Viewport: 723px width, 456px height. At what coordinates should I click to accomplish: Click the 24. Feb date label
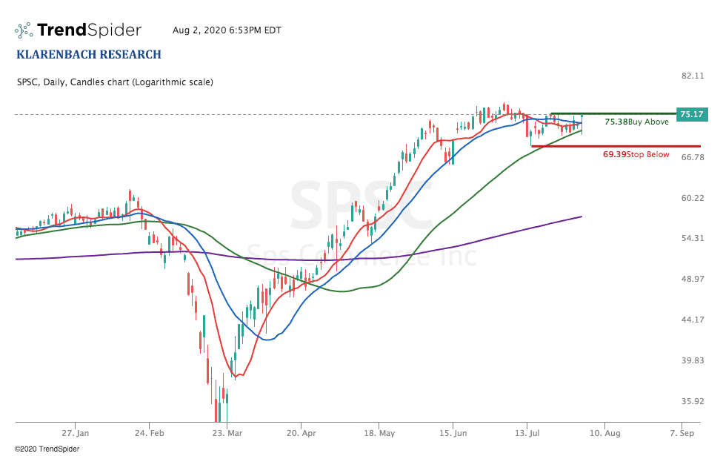click(149, 433)
